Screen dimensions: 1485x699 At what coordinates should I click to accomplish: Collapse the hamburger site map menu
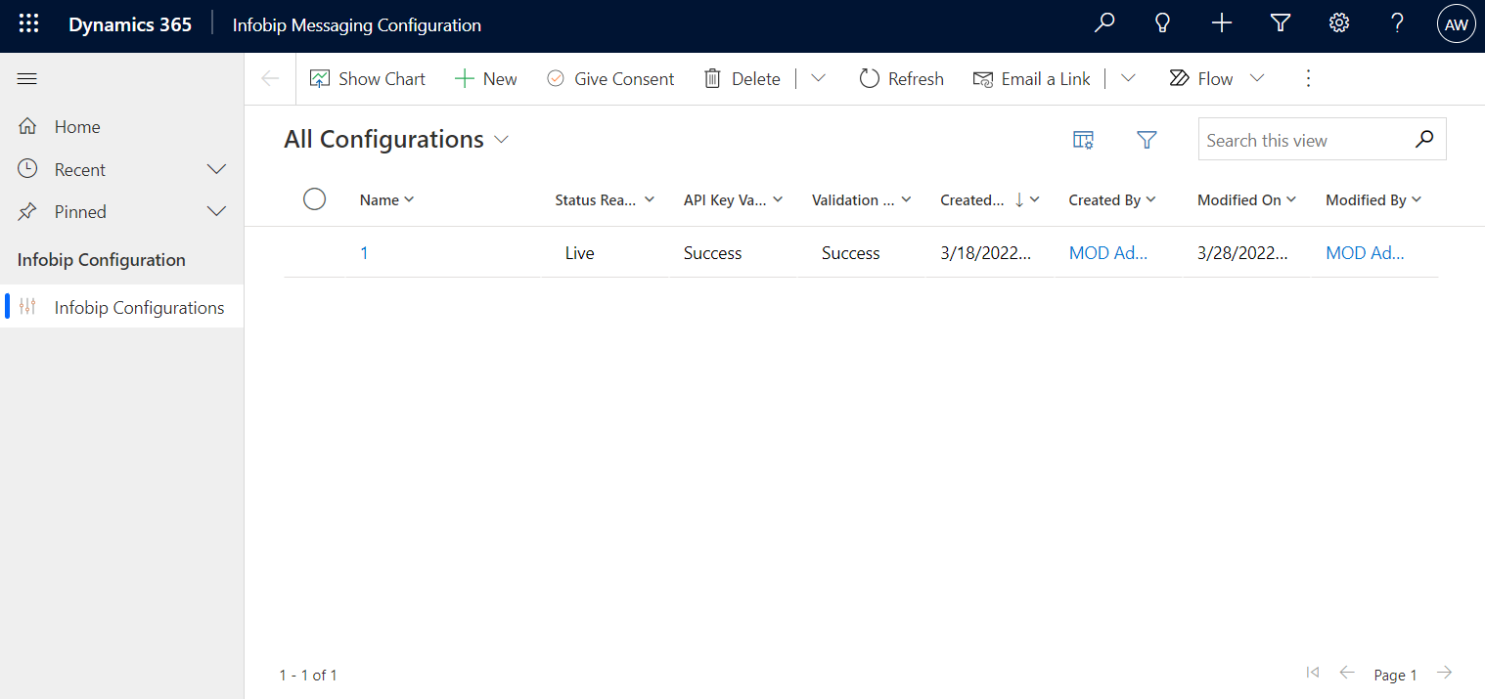point(27,79)
